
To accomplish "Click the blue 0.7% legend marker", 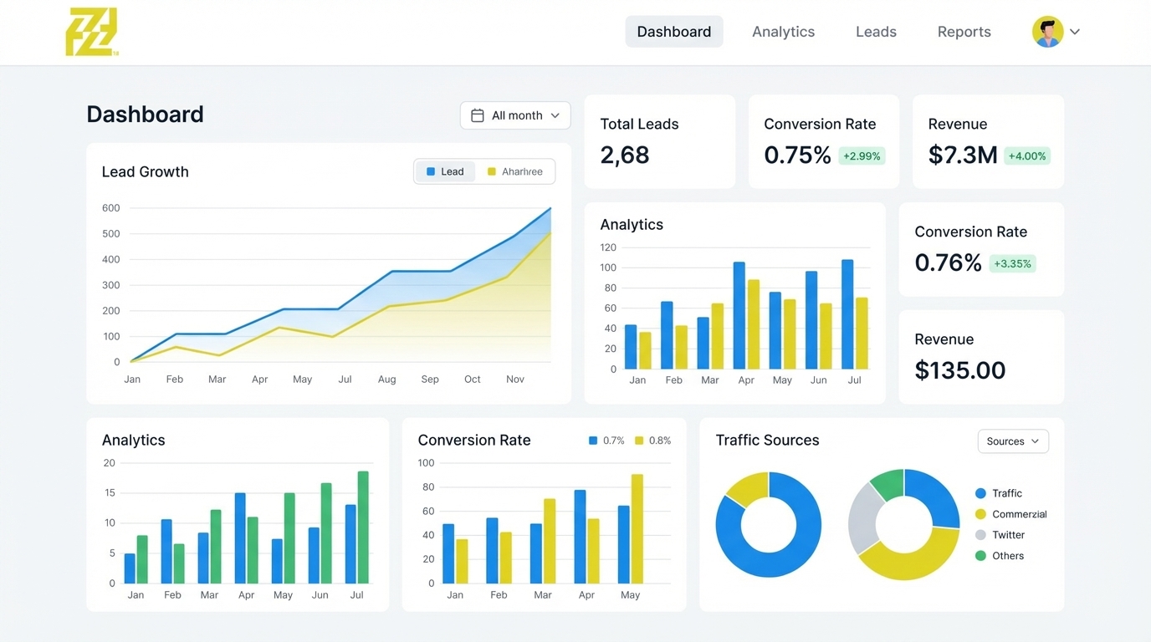I will (x=593, y=440).
